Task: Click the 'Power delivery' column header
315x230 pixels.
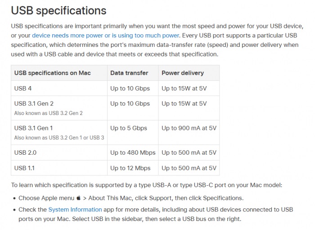Action: tap(182, 73)
